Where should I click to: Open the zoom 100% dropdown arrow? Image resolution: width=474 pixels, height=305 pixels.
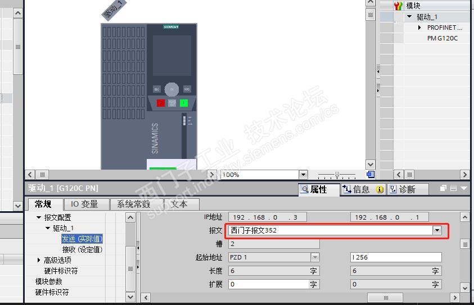coord(303,175)
